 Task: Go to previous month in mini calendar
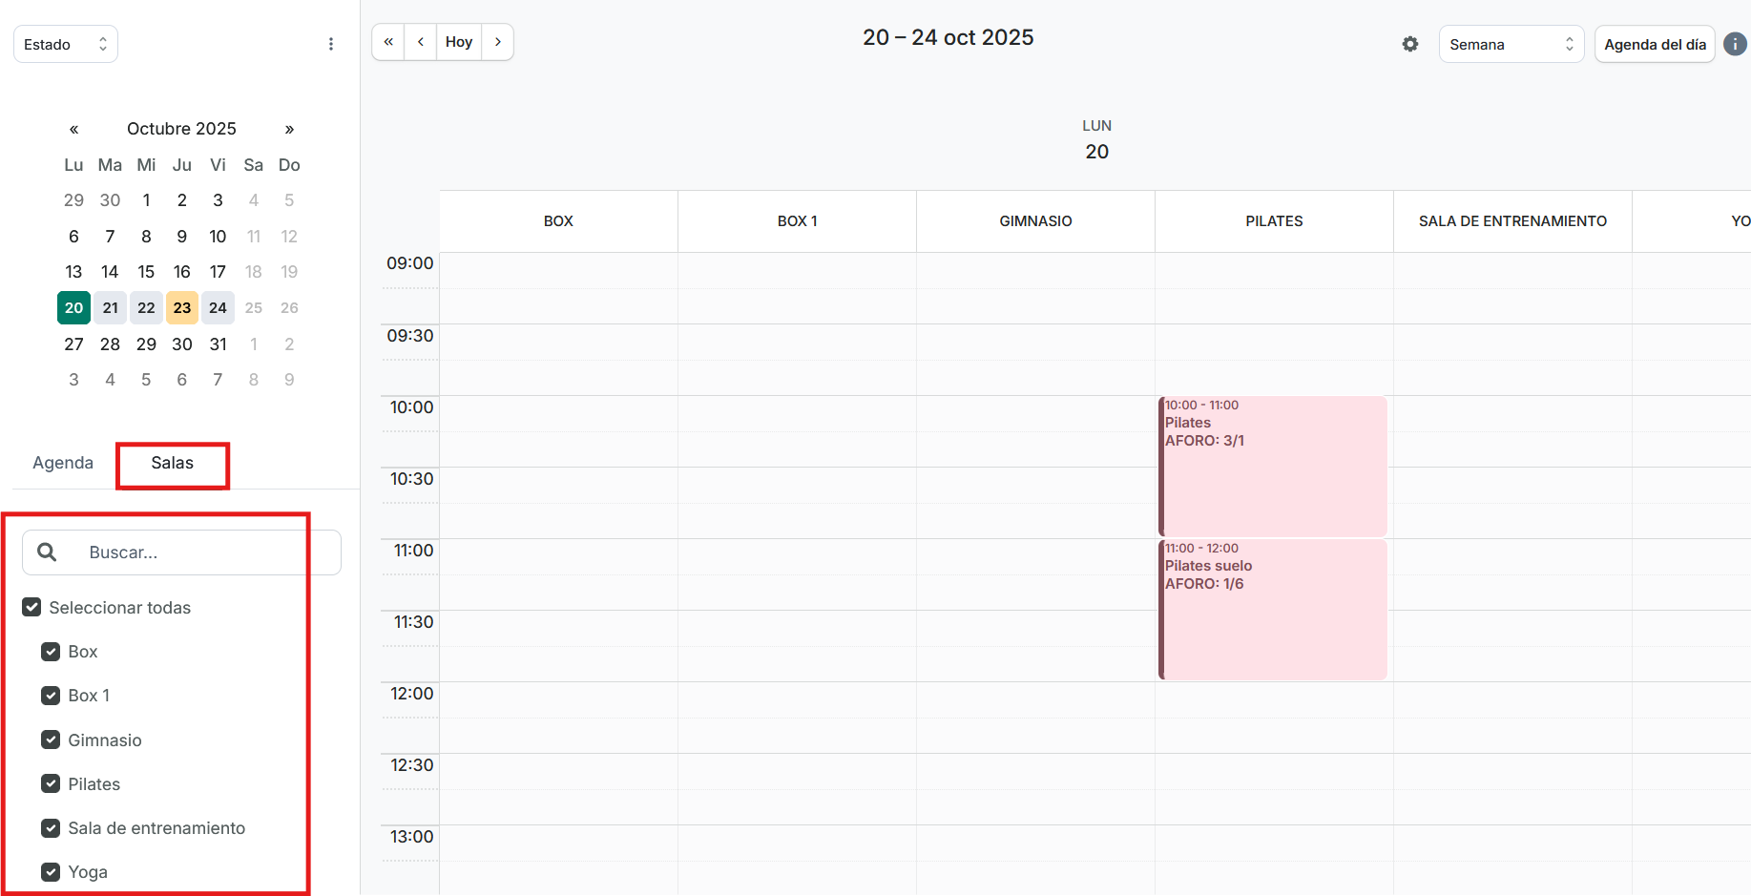[x=73, y=129]
